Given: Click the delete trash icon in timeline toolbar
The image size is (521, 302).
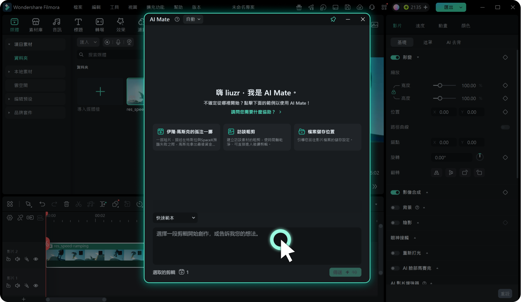Looking at the screenshot, I should point(66,204).
